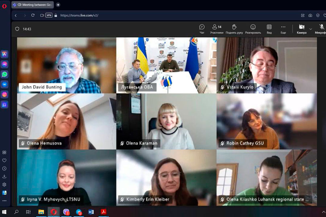Select John David Bunting video tile
326x217 pixels.
click(67, 65)
